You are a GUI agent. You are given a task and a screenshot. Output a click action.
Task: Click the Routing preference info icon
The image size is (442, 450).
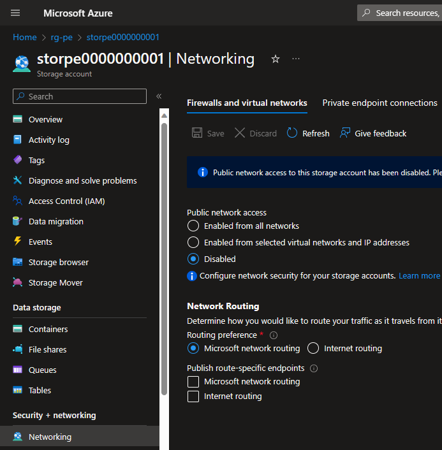coord(274,335)
